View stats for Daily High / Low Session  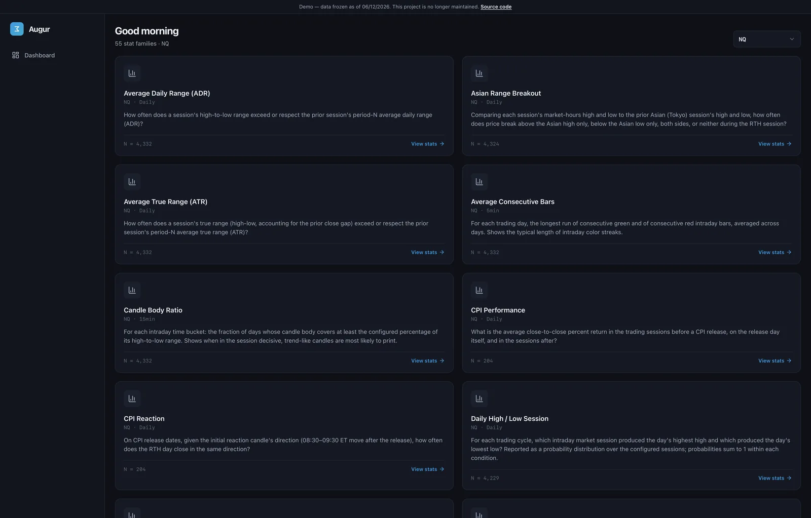775,478
